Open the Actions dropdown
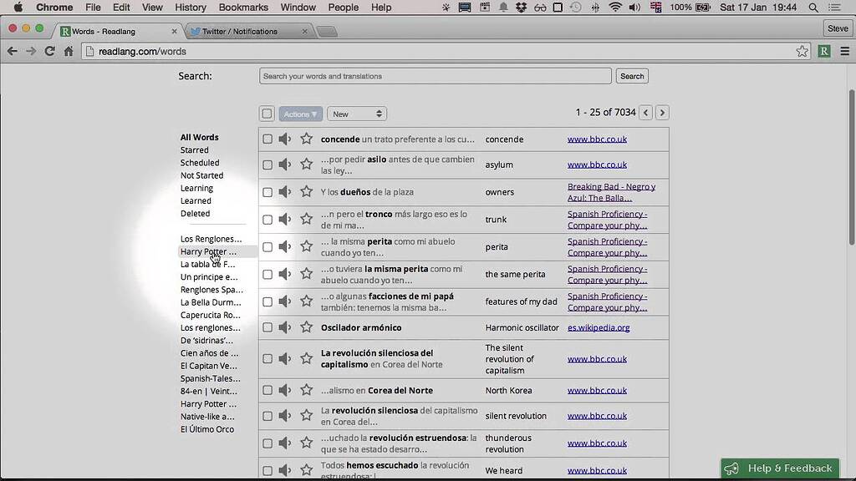856x481 pixels. point(300,114)
